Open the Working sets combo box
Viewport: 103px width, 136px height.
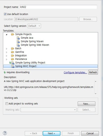pos(48,110)
